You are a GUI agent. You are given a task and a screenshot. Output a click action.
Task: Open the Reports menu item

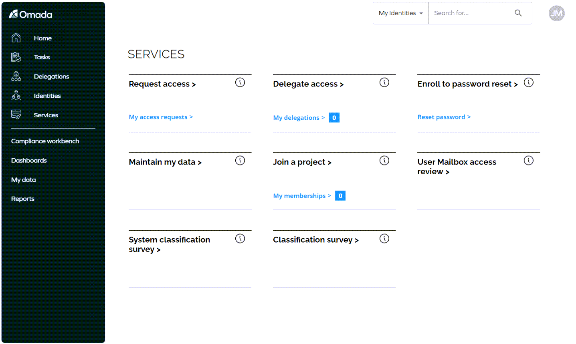[x=23, y=199]
